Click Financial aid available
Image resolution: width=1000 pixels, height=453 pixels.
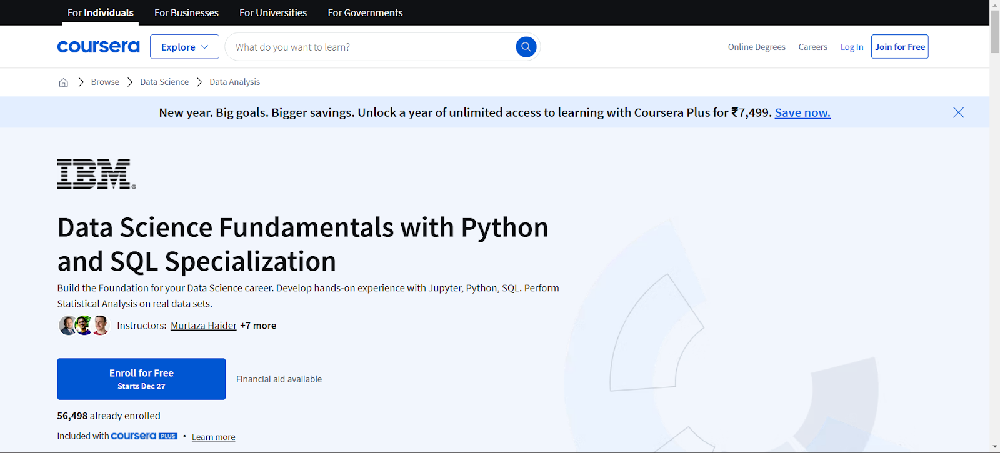pos(279,379)
